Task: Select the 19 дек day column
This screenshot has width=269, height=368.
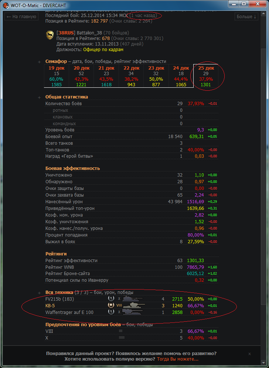Action: [56, 76]
